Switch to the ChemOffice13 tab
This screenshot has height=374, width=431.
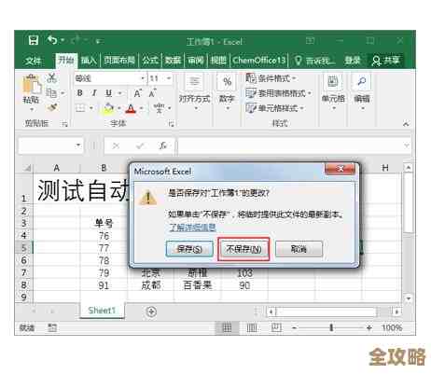(x=259, y=60)
